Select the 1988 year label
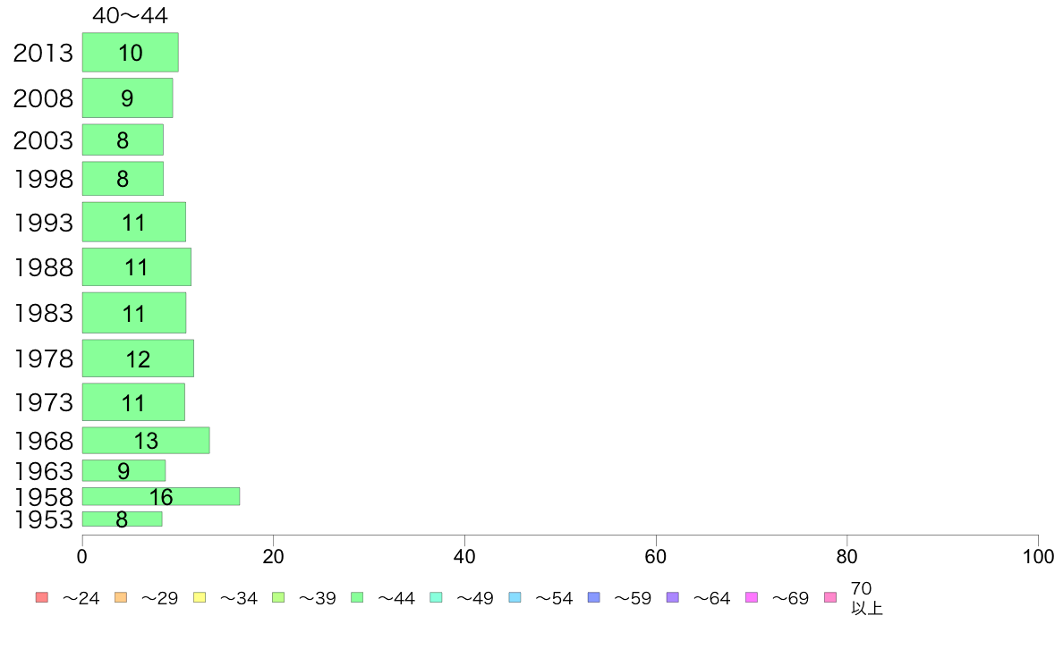The image size is (1063, 658). click(43, 267)
